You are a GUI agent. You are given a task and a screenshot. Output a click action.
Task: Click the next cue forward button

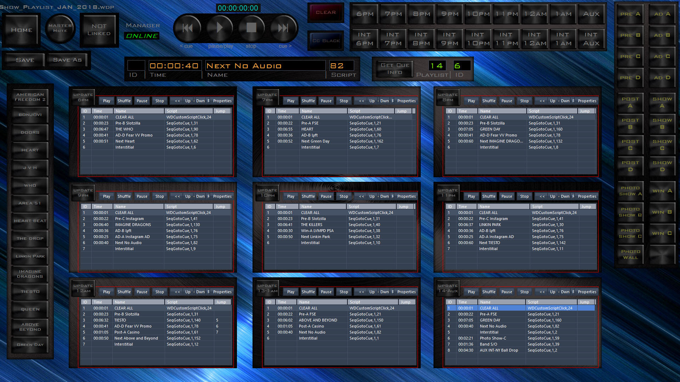click(x=283, y=28)
